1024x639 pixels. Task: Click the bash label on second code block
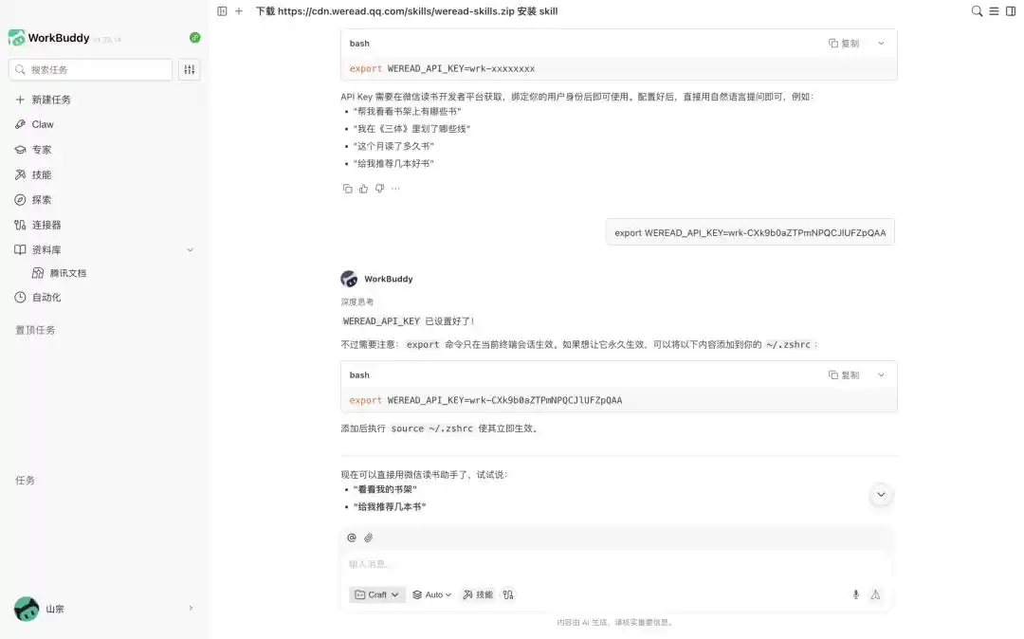point(359,375)
